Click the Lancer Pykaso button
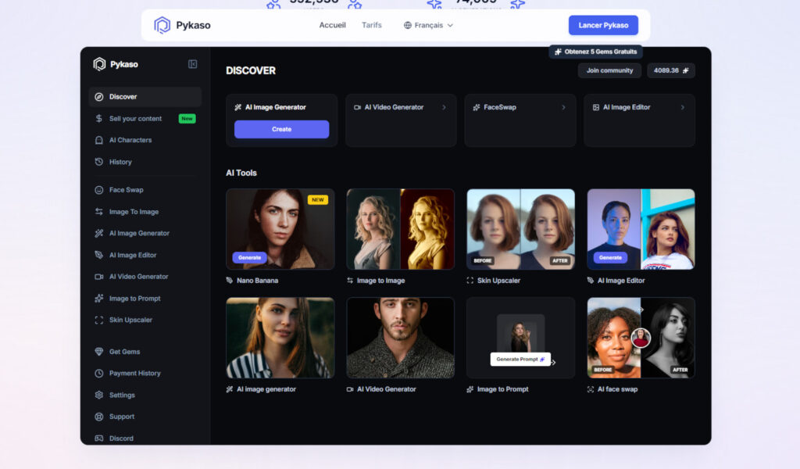Viewport: 800px width, 469px height. pos(603,25)
